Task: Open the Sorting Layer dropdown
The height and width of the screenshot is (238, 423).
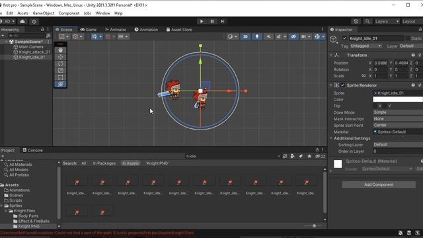Action: click(x=398, y=145)
